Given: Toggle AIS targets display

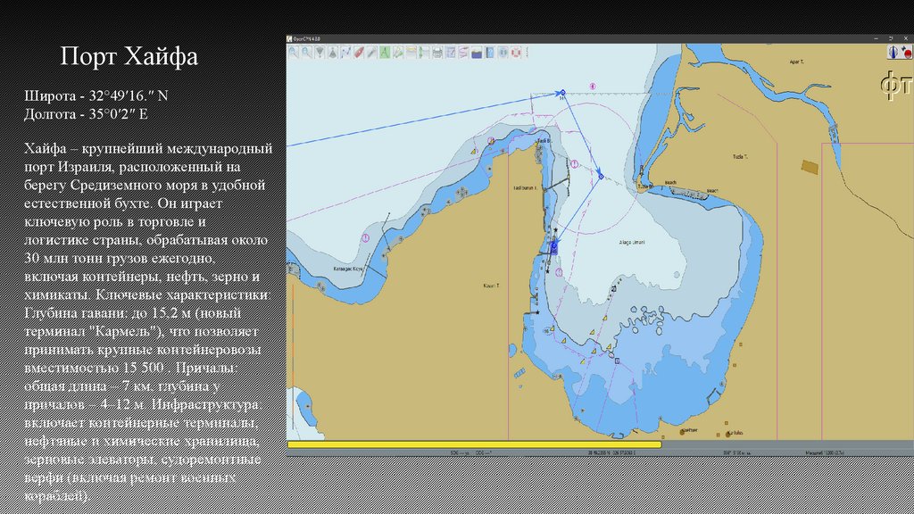Looking at the screenshot, I should [x=398, y=53].
